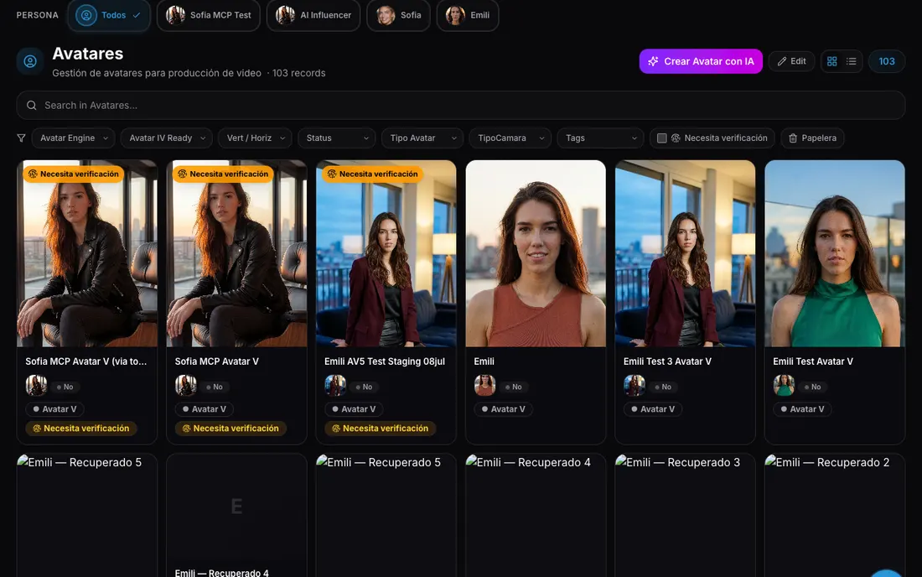Click Necesita verificación tag under Emili AV5 card
Viewport: 922px width, 577px height.
[380, 429]
